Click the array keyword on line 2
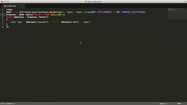Viewport: 187px width, 105px height. tap(88, 12)
